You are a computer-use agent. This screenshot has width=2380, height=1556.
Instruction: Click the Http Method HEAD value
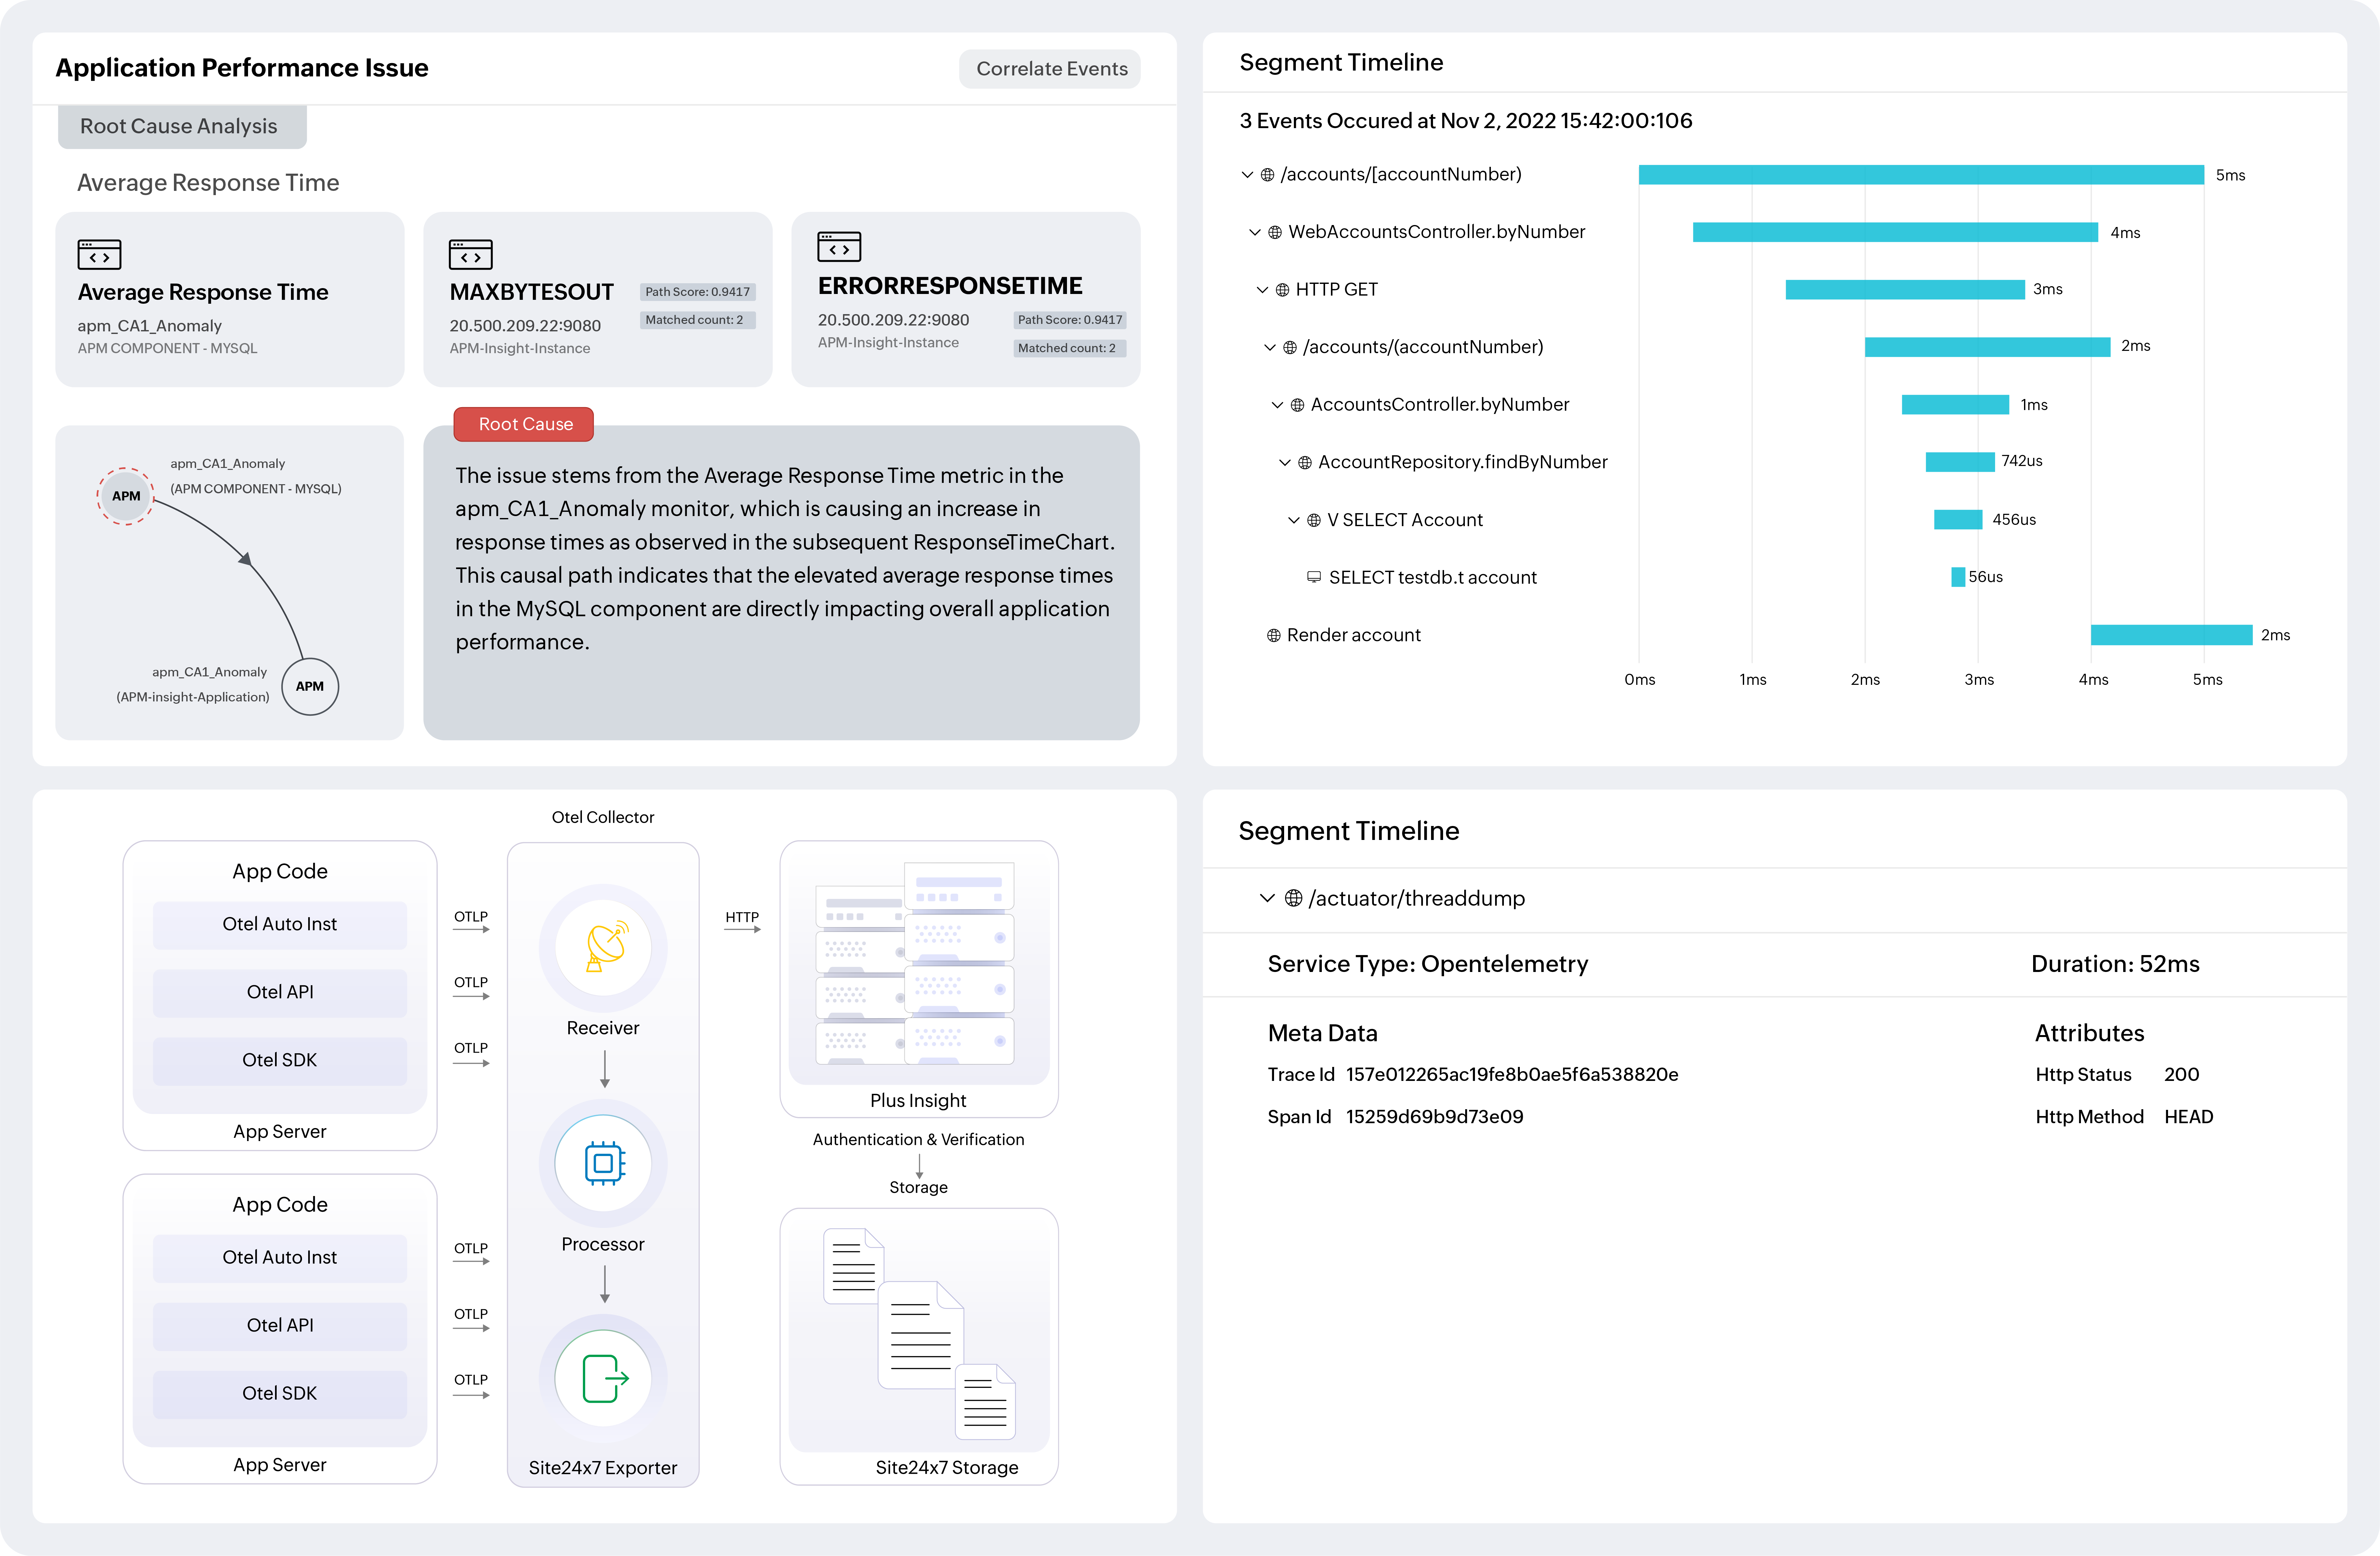point(2189,1117)
